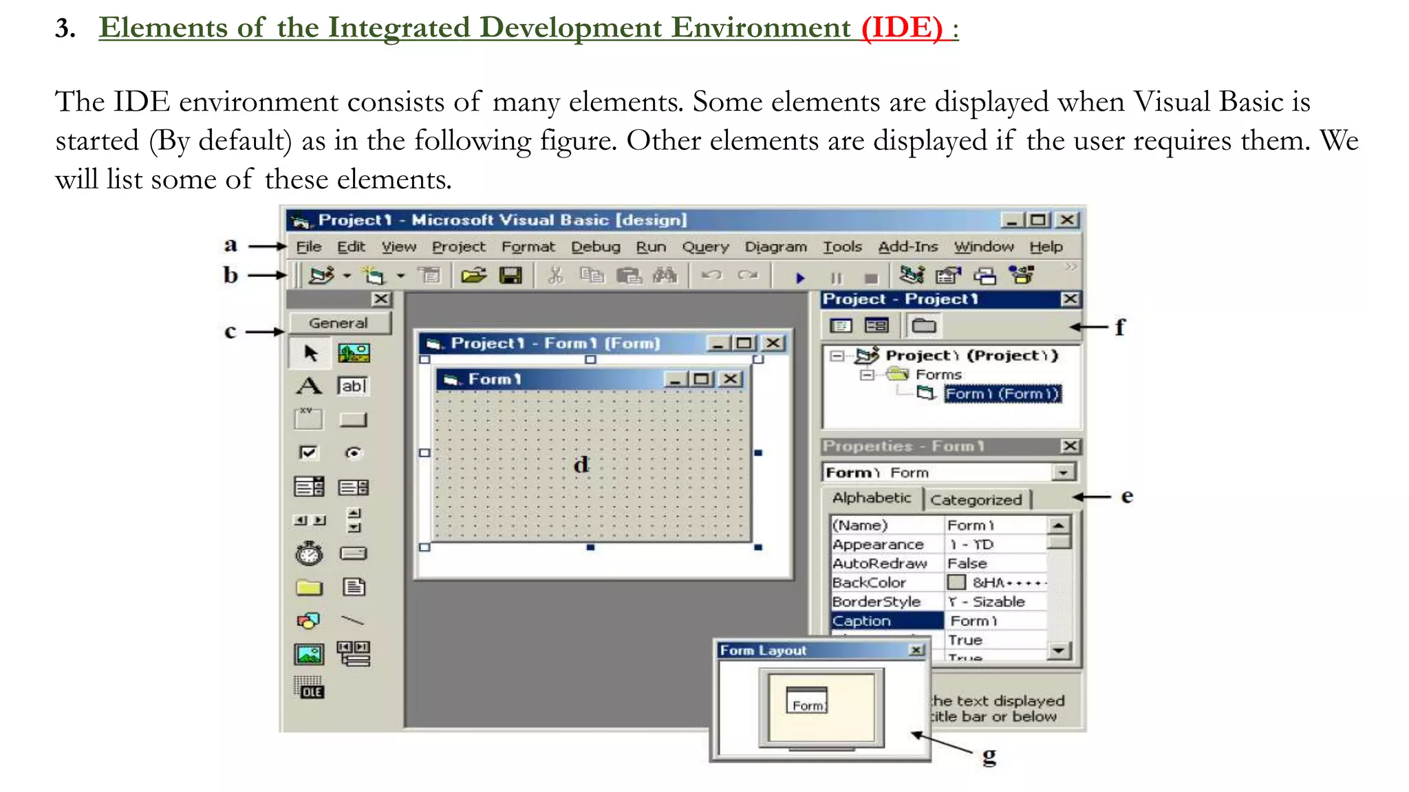Click the Form thumbnail in Form Layout
This screenshot has height=792, width=1409.
click(x=807, y=700)
